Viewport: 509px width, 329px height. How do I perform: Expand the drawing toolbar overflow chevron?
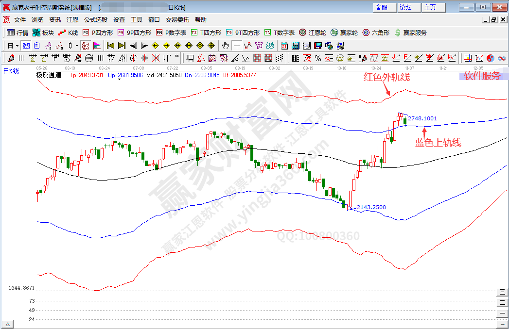pos(176,58)
